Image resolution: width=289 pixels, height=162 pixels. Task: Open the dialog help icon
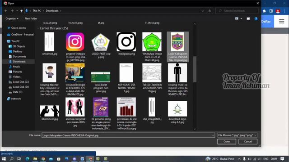256,18
